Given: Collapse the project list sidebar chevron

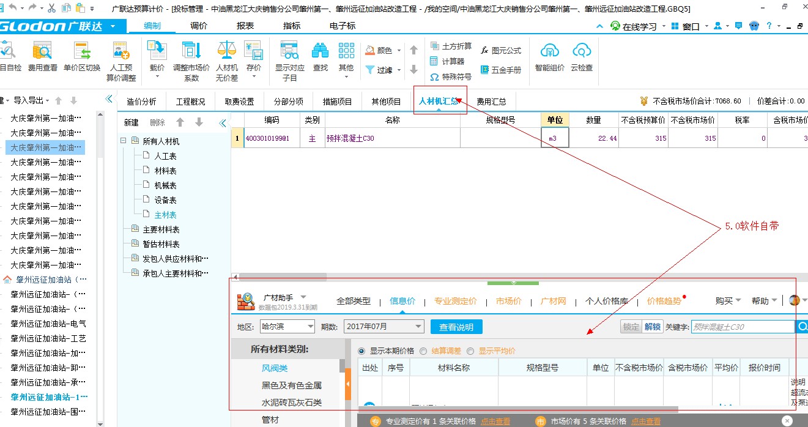Looking at the screenshot, I should (109, 99).
